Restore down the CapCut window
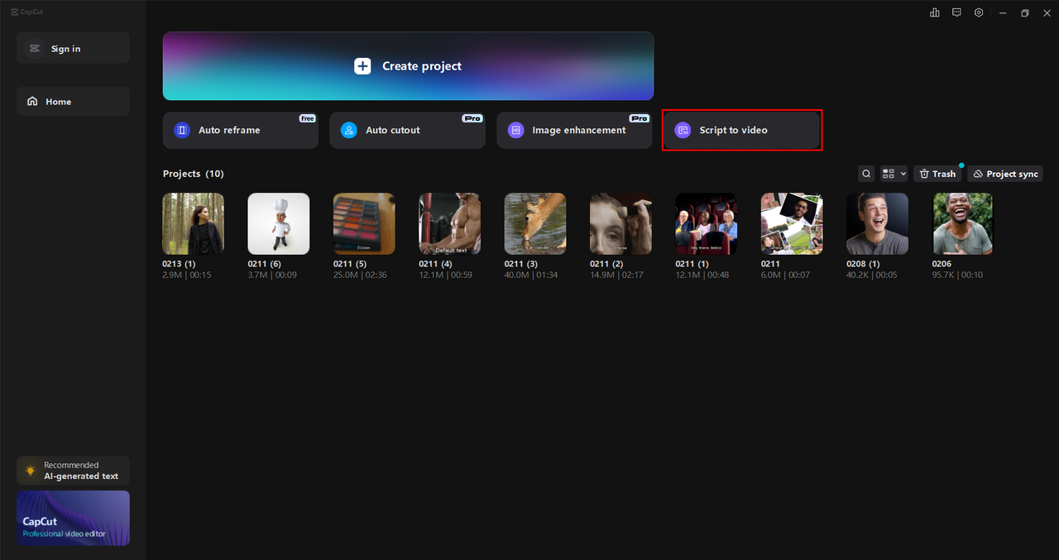The width and height of the screenshot is (1059, 560). 1025,12
